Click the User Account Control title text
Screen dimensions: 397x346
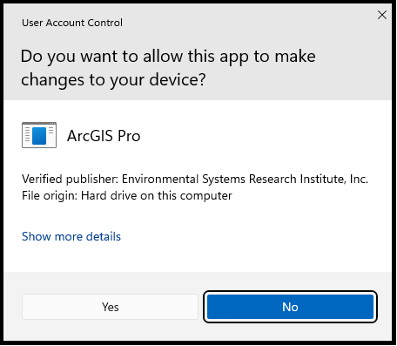(x=72, y=23)
